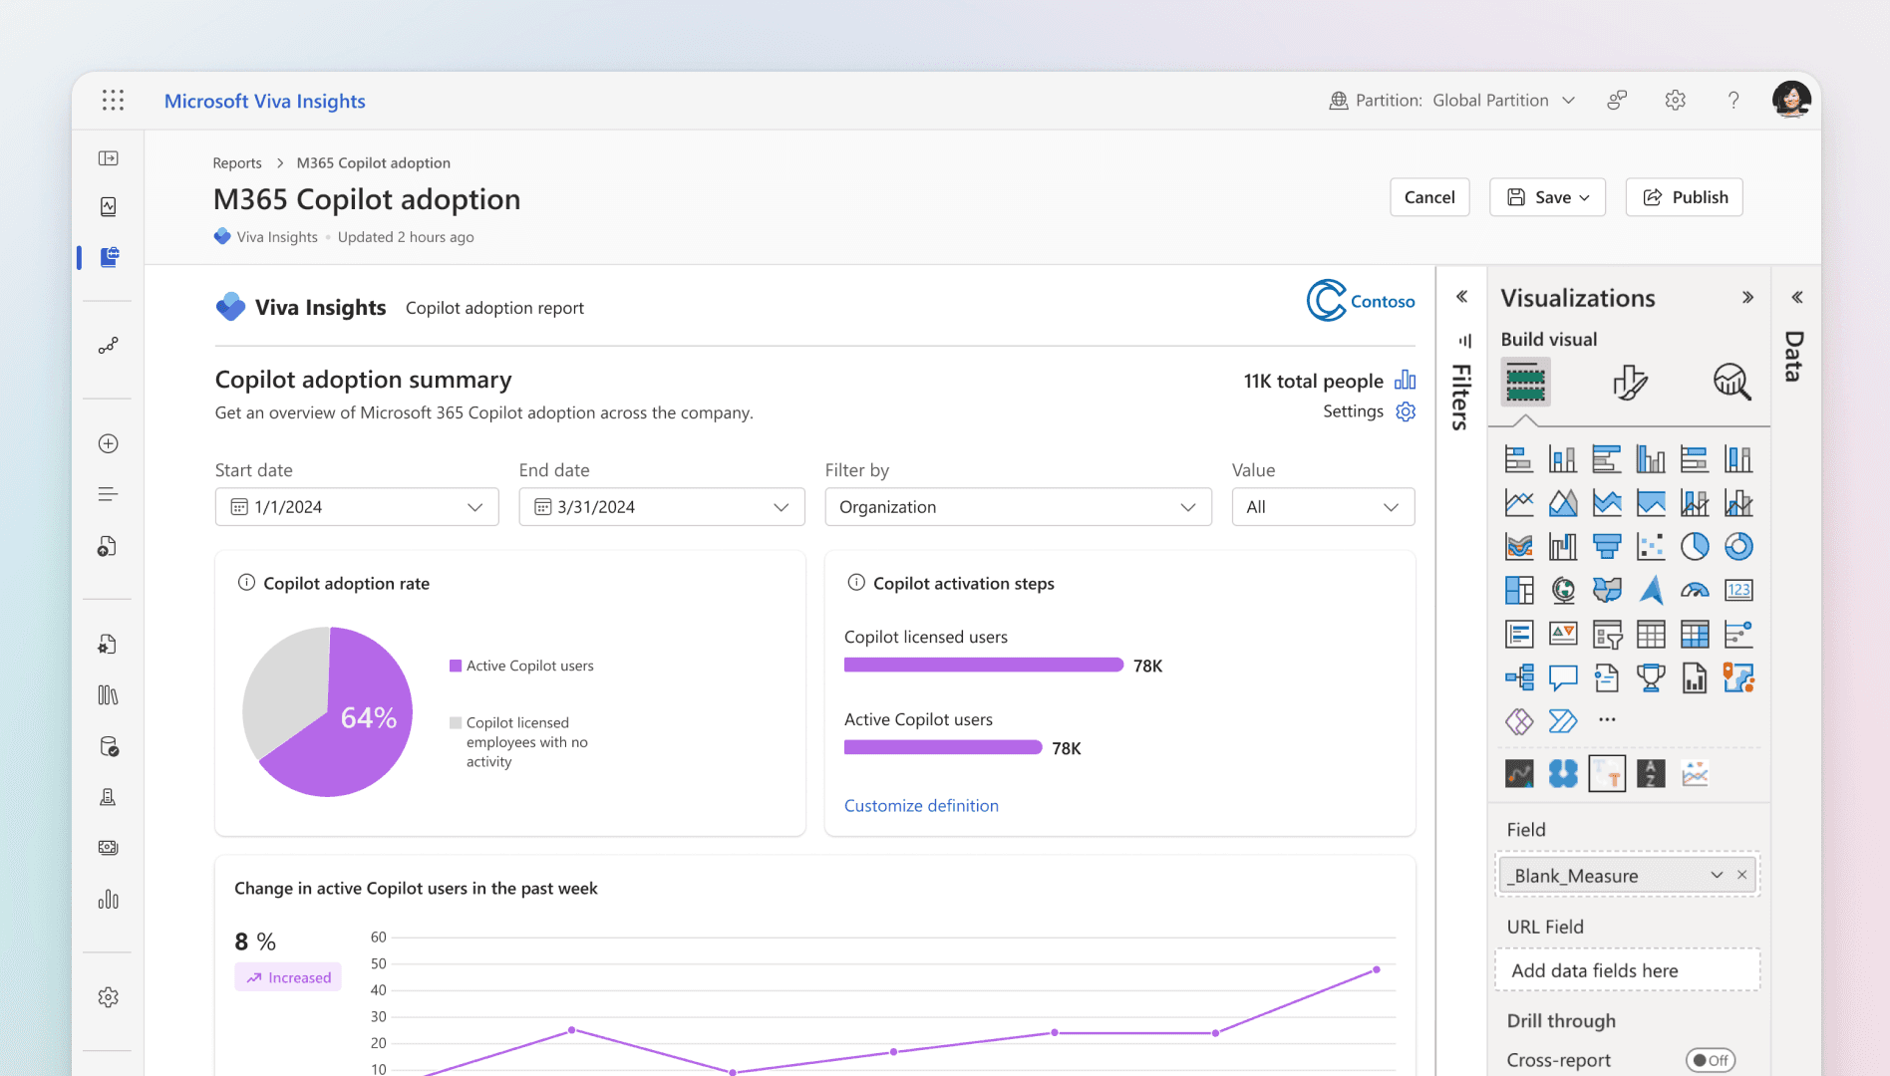The image size is (1890, 1076).
Task: Expand the Filters pane
Action: (x=1461, y=296)
